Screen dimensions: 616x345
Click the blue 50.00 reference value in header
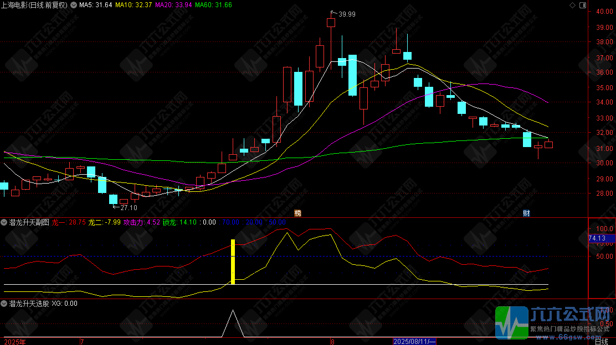tap(278, 222)
